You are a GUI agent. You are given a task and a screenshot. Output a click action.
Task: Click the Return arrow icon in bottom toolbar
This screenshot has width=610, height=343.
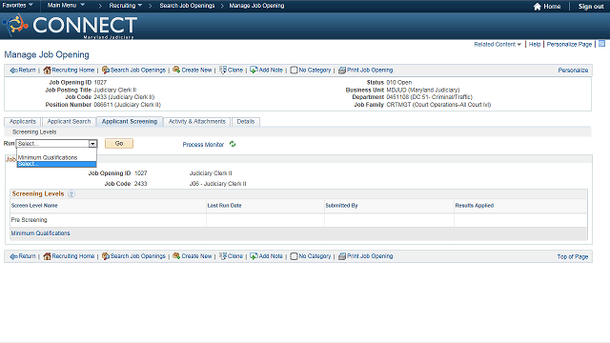click(13, 256)
